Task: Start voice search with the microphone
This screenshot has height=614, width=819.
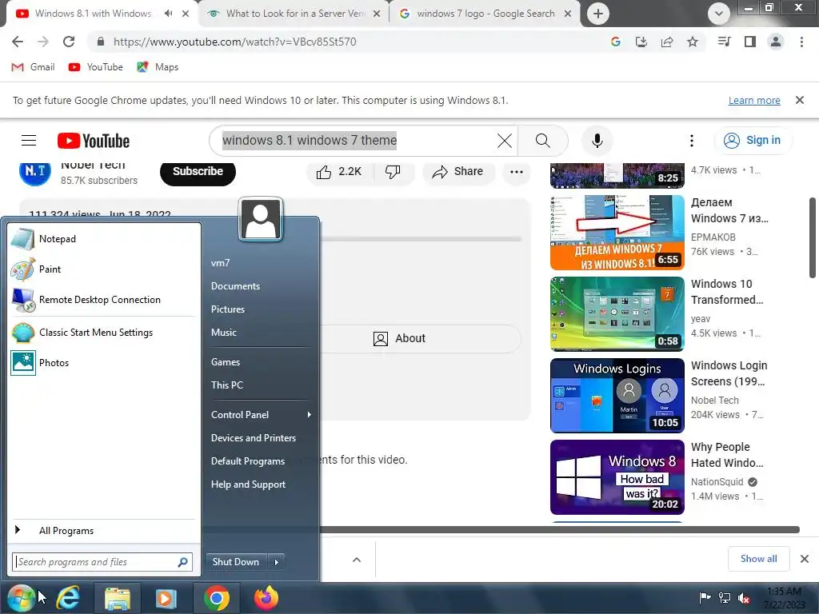Action: coord(597,141)
